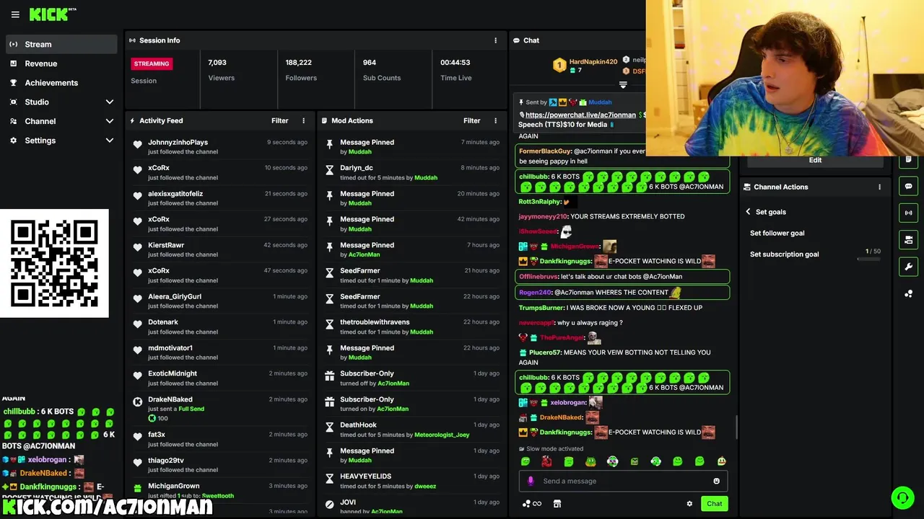Open the Mod Actions Filter dropdown
The width and height of the screenshot is (924, 519).
click(471, 120)
